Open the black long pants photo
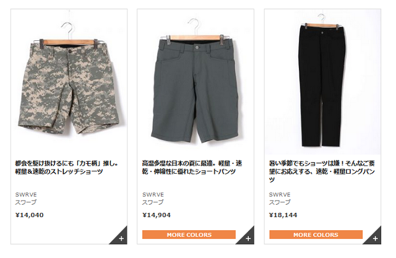The width and height of the screenshot is (396, 258). pyautogui.click(x=322, y=82)
